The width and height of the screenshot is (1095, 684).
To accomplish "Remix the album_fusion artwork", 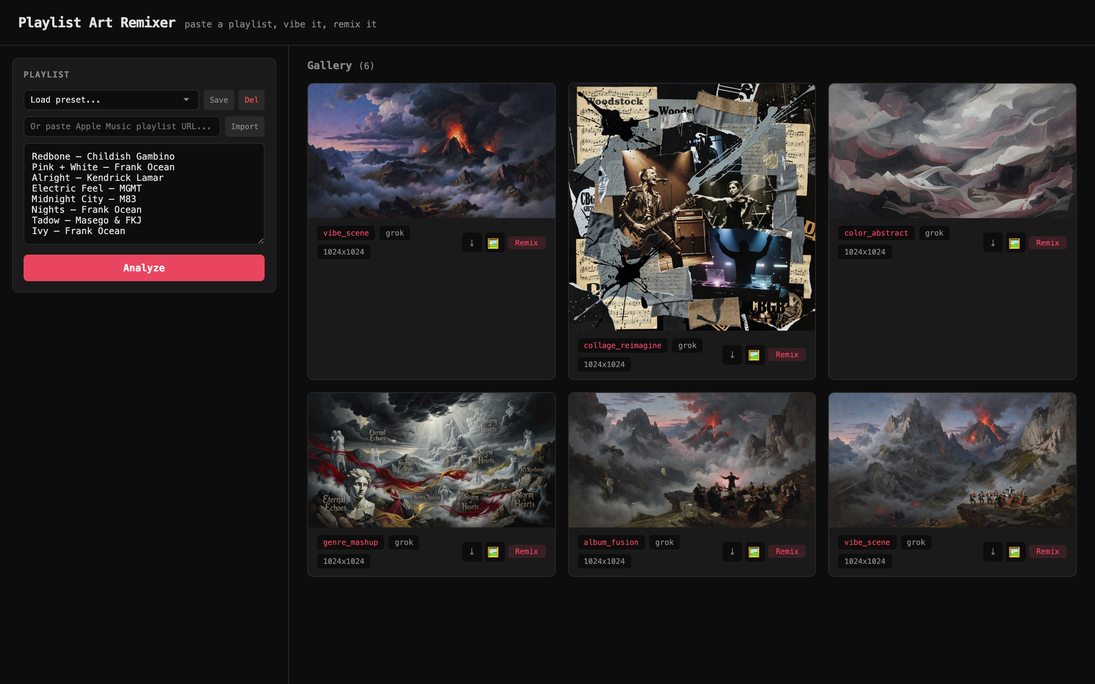I will tap(787, 551).
